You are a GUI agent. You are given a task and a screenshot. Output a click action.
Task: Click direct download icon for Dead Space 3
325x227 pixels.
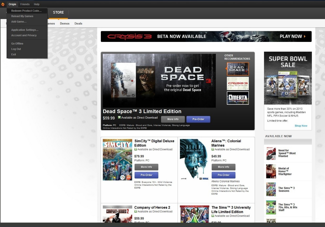pyautogui.click(x=119, y=118)
